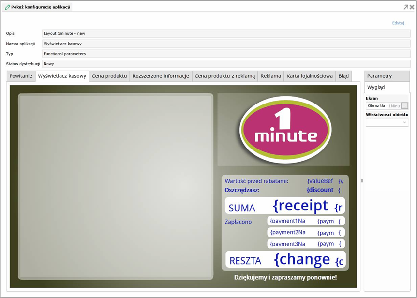Select the {valueBef placeholder

tap(320, 181)
